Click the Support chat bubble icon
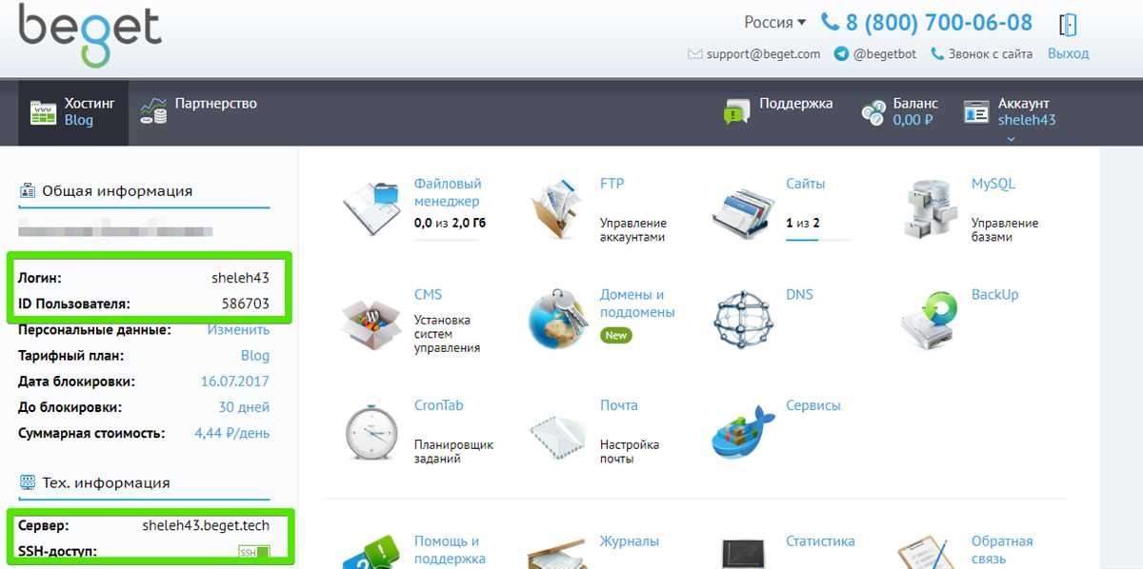 pyautogui.click(x=737, y=111)
